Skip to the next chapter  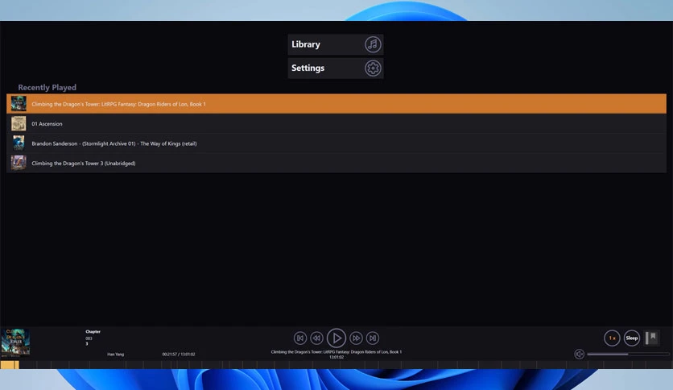(x=373, y=338)
